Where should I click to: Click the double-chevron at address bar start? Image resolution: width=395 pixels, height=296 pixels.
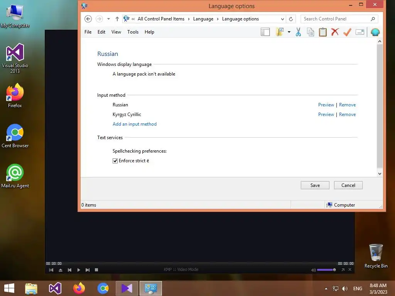133,19
